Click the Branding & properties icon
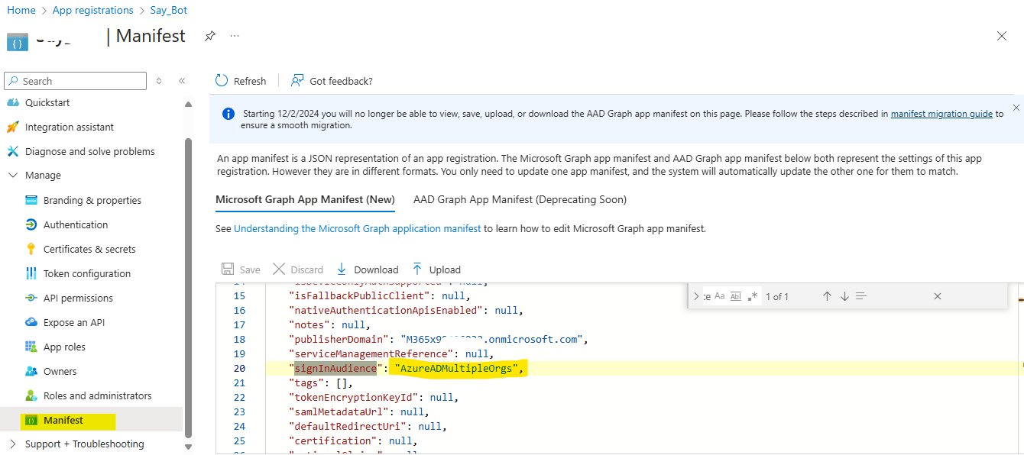Screen dimensions: 1024x455 point(31,200)
